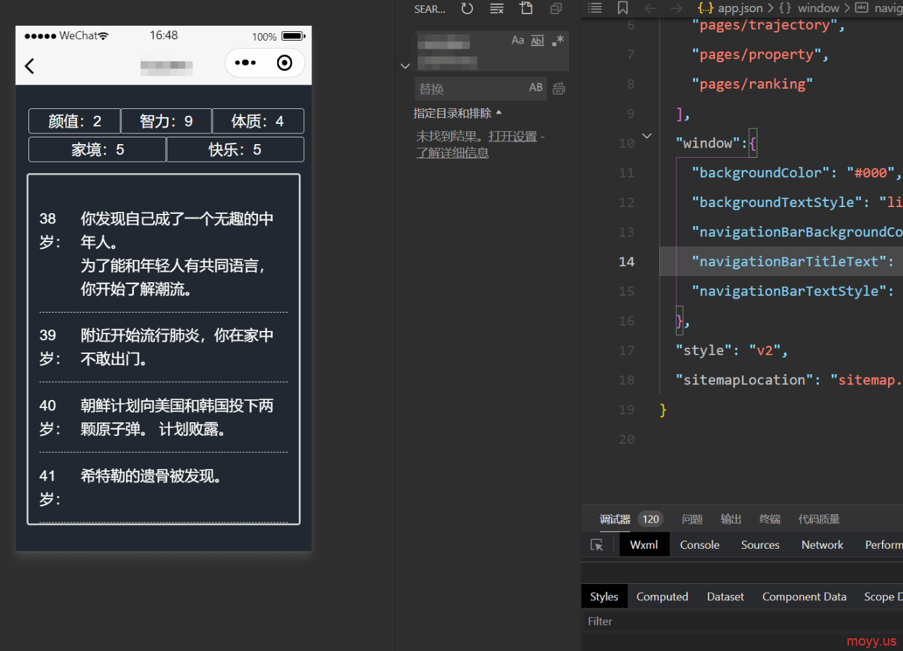
Task: Toggle Match Case (Aa) in search
Action: coord(518,41)
